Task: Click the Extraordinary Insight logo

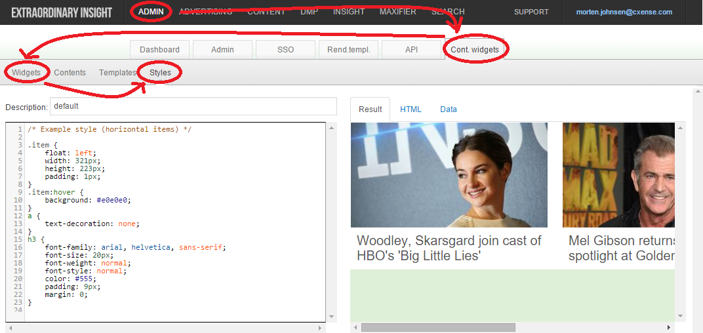Action: [62, 12]
